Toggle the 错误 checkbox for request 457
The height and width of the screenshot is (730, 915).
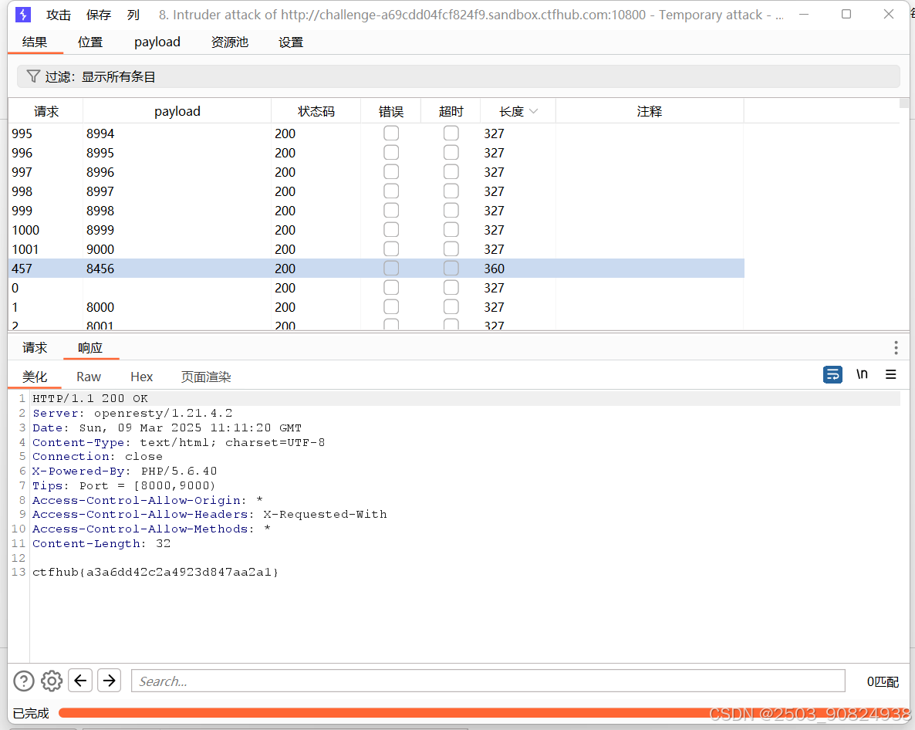(390, 268)
